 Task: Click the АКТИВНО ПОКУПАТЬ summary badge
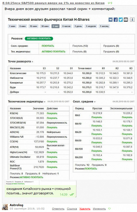coord(39,39)
